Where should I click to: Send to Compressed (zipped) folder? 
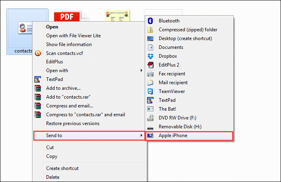[x=188, y=30]
